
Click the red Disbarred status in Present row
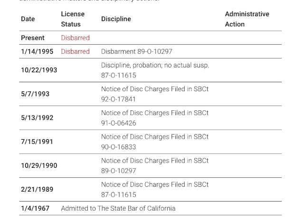(x=75, y=38)
